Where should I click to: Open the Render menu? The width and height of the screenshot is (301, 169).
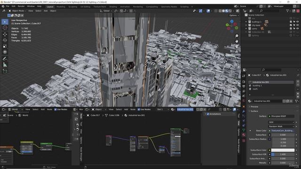(21, 6)
